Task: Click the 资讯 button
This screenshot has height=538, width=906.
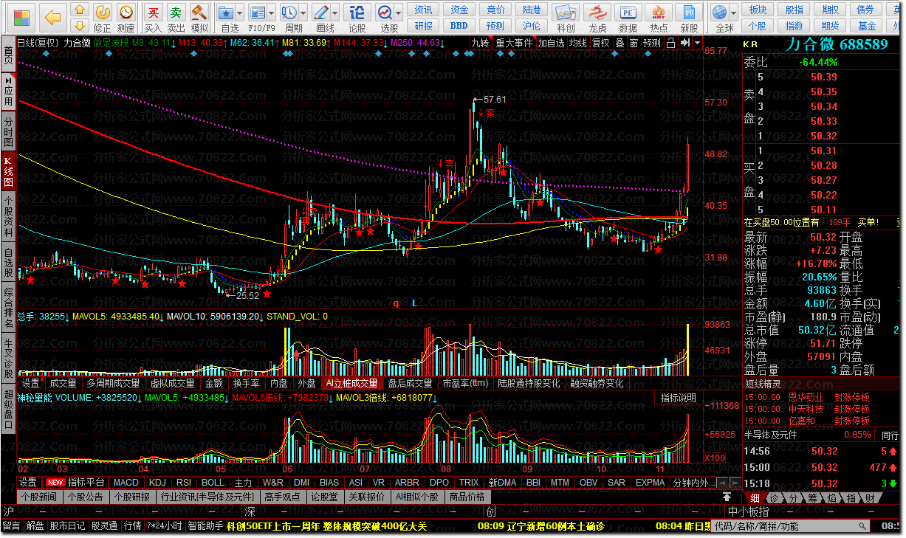Action: point(423,10)
